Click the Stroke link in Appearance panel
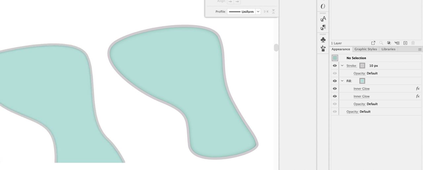423x170 pixels. [352, 66]
